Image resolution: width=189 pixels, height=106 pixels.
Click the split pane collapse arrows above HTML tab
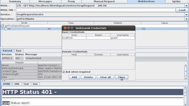pyautogui.click(x=3, y=81)
